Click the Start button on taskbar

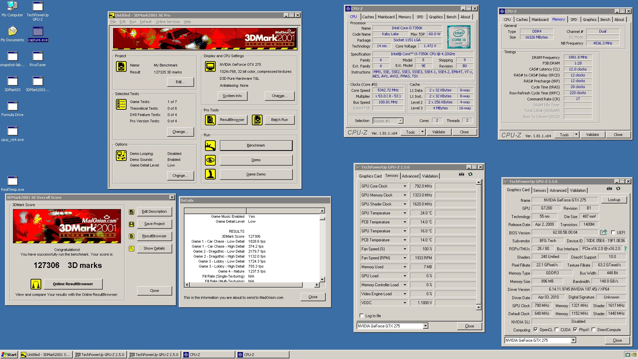click(9, 355)
